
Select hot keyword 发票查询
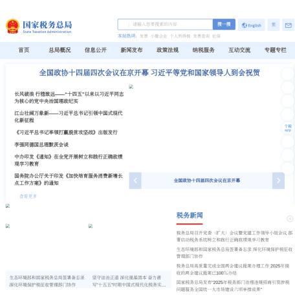point(201,36)
